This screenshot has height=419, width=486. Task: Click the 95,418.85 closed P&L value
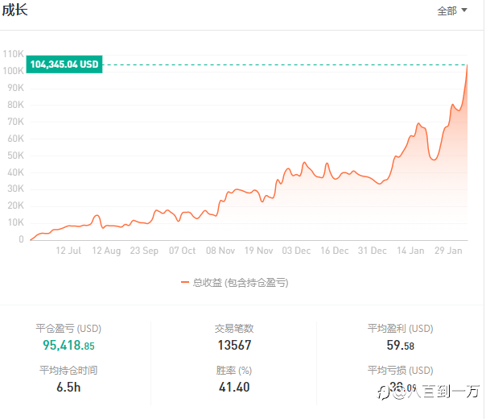point(68,345)
